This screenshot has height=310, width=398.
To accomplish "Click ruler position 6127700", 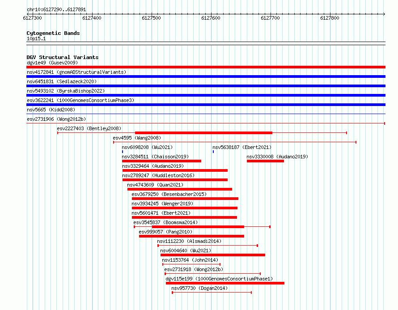I will (270, 18).
